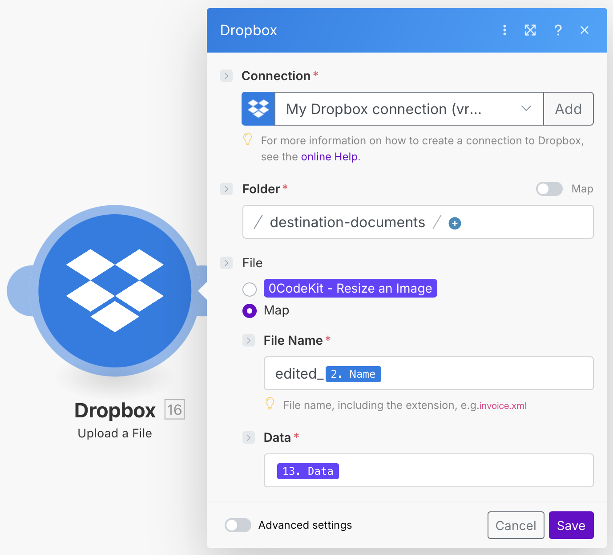The height and width of the screenshot is (555, 613).
Task: Select the 0CodeKit - Resize an Image radio option
Action: coord(250,289)
